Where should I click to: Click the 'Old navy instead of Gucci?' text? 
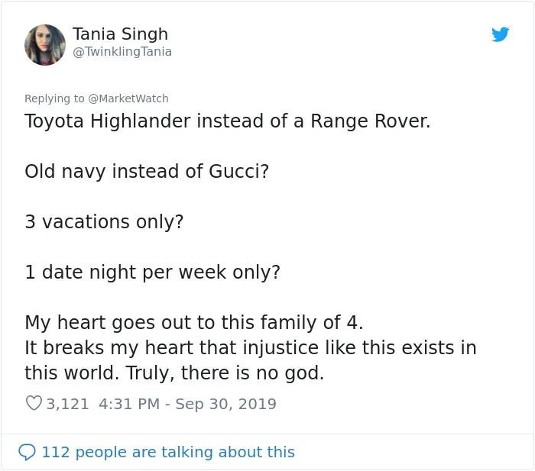(147, 172)
